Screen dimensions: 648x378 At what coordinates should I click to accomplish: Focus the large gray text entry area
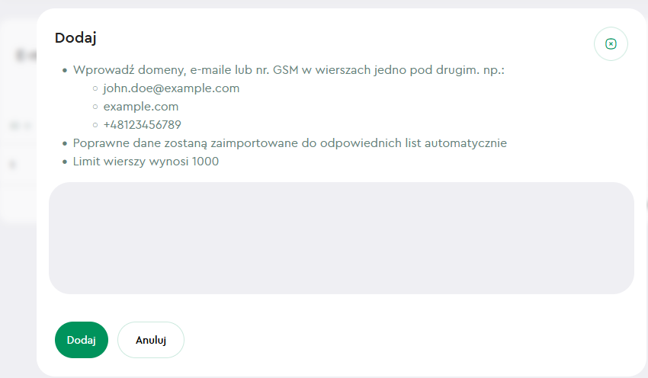(x=341, y=238)
